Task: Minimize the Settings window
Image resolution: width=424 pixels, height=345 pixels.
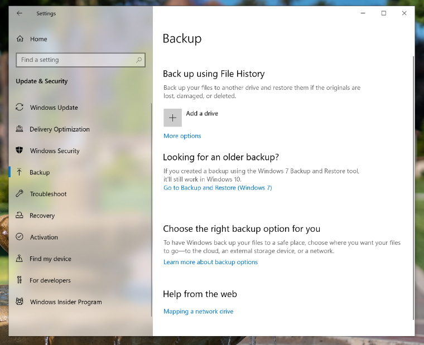Action: (363, 13)
